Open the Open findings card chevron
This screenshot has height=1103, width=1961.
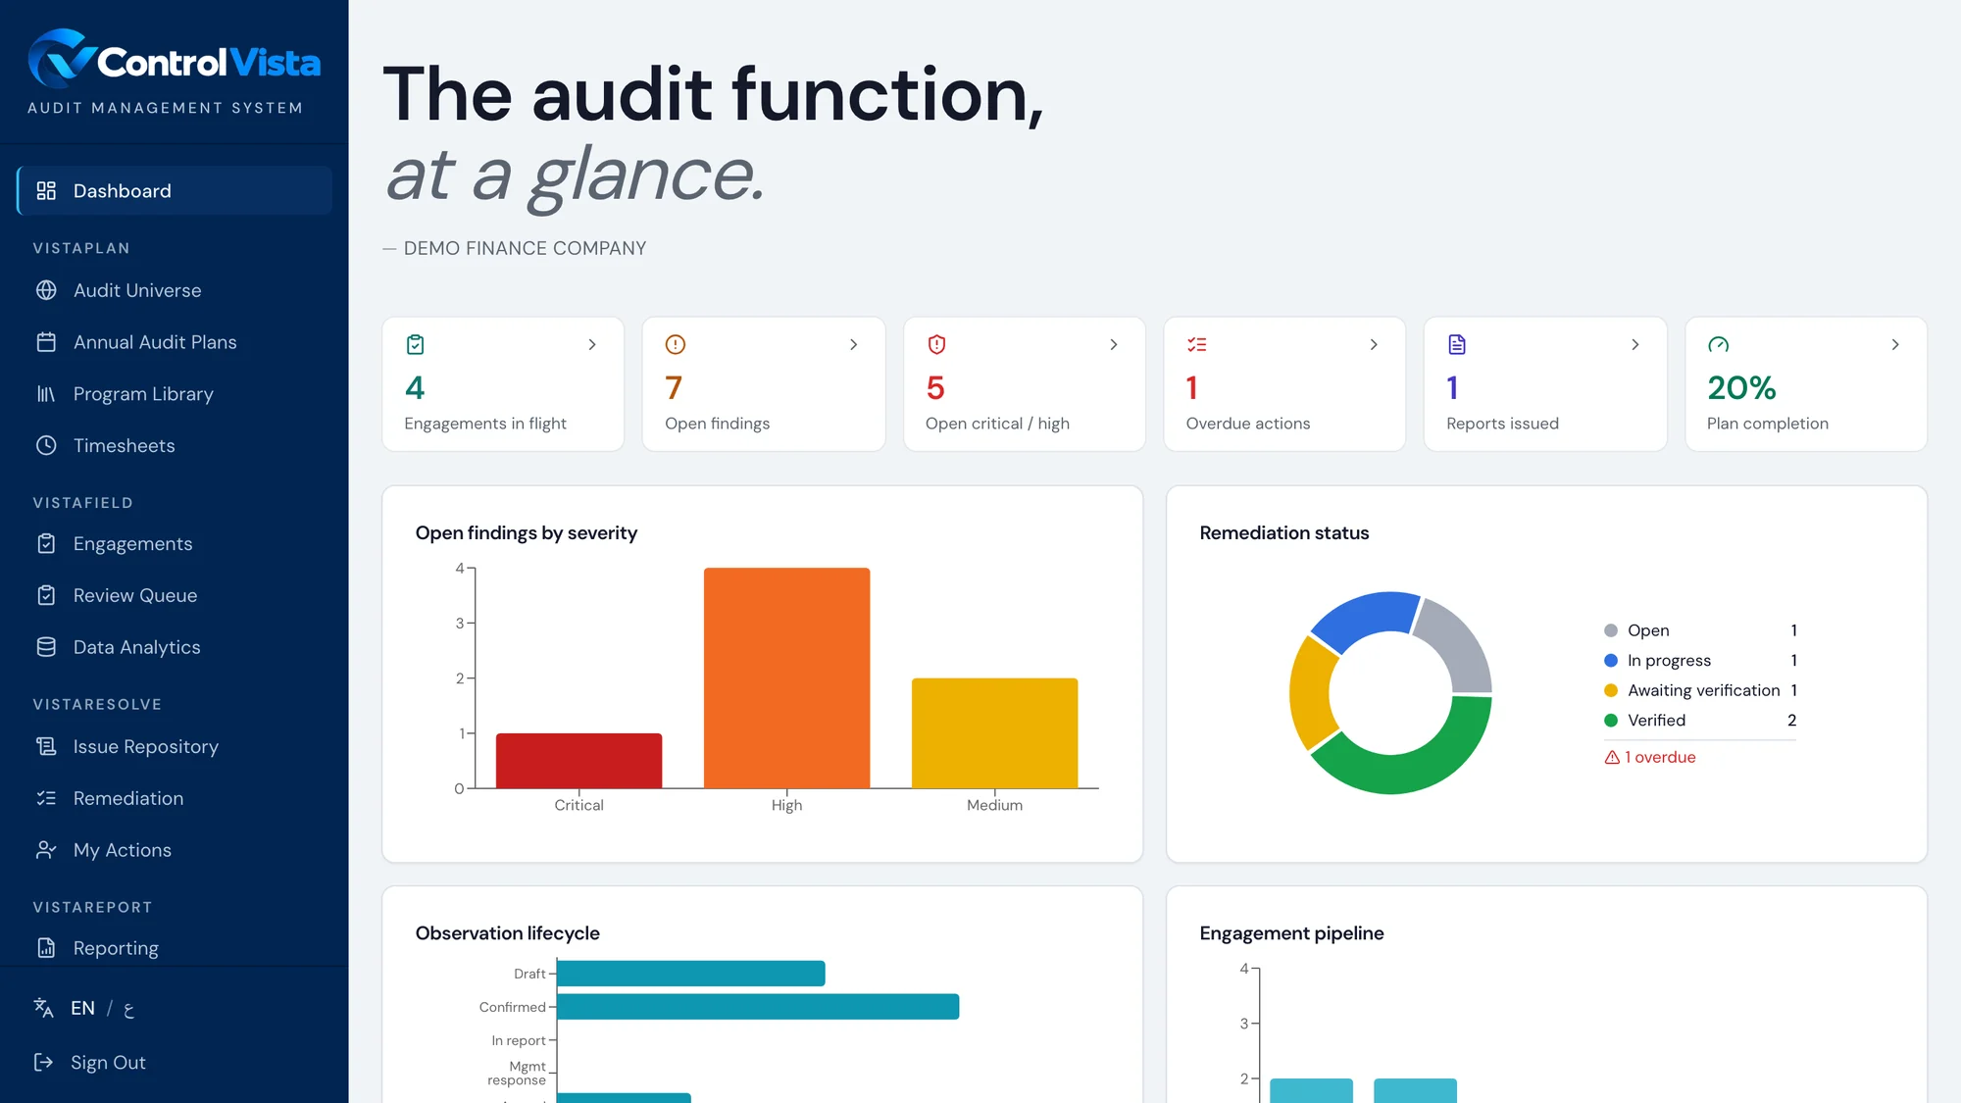(x=853, y=344)
